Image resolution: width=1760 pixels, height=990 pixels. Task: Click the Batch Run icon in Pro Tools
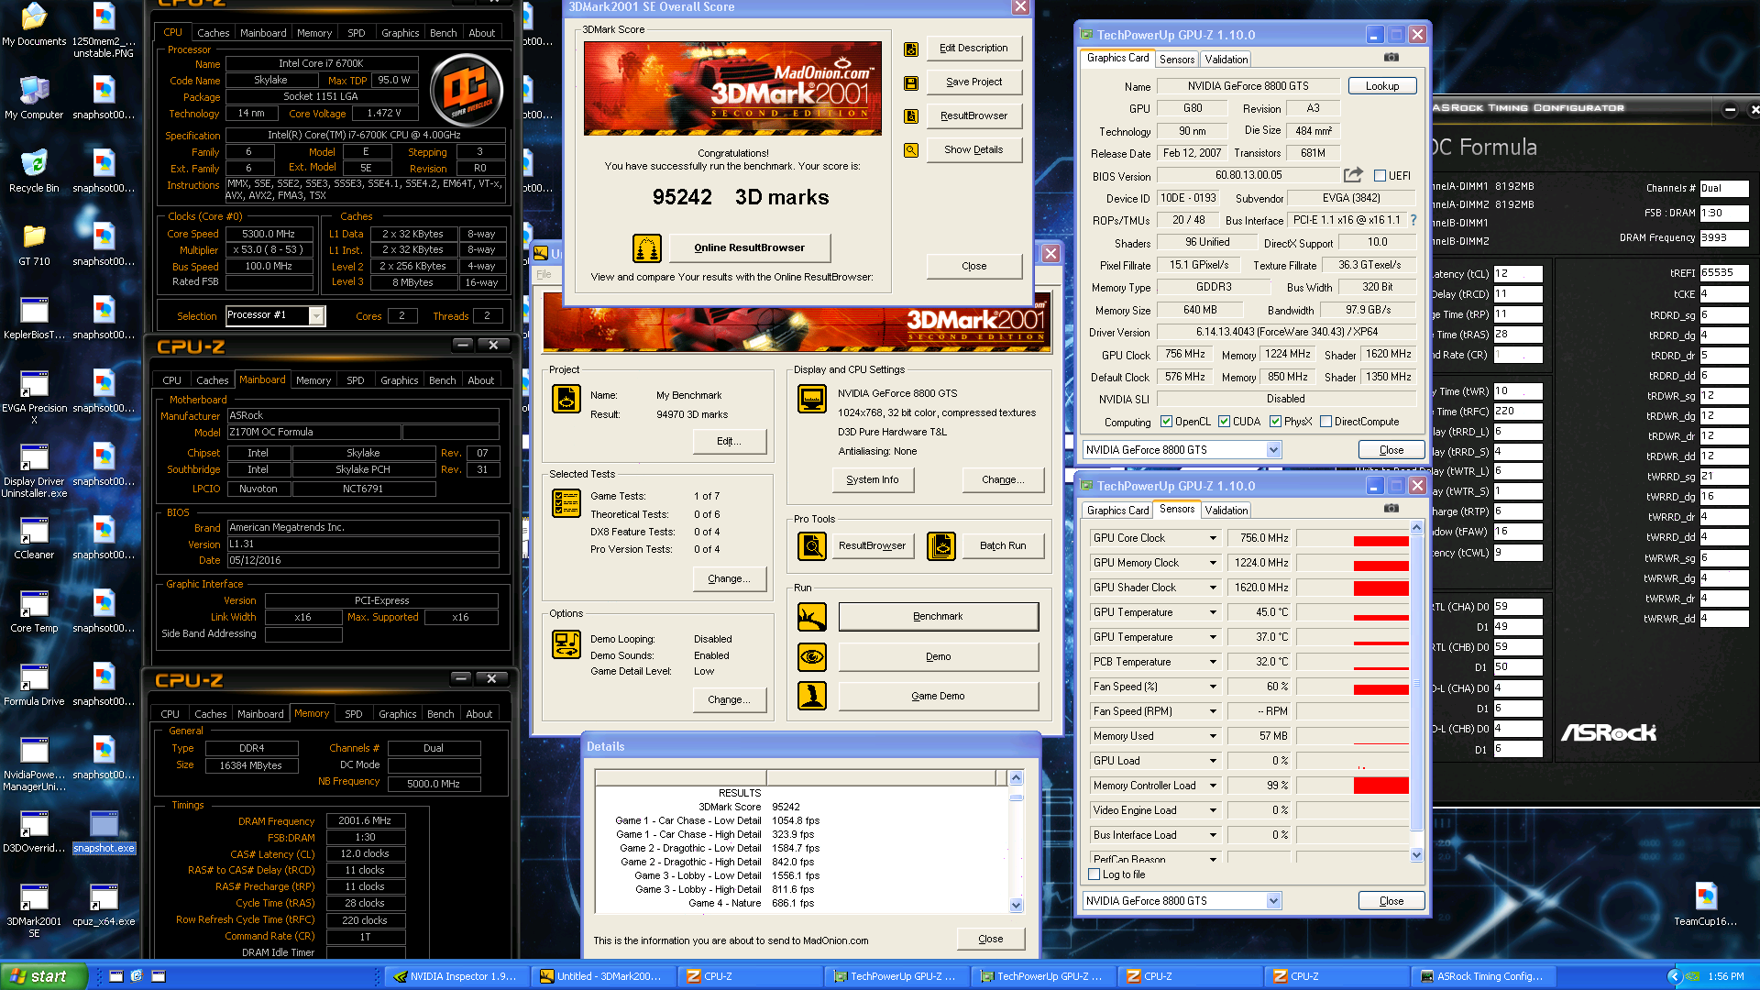(941, 545)
